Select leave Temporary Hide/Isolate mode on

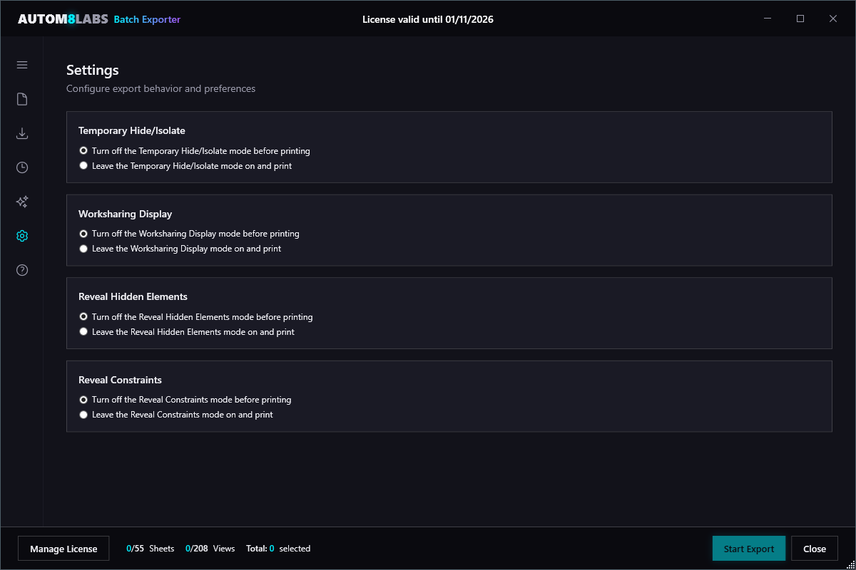point(83,165)
